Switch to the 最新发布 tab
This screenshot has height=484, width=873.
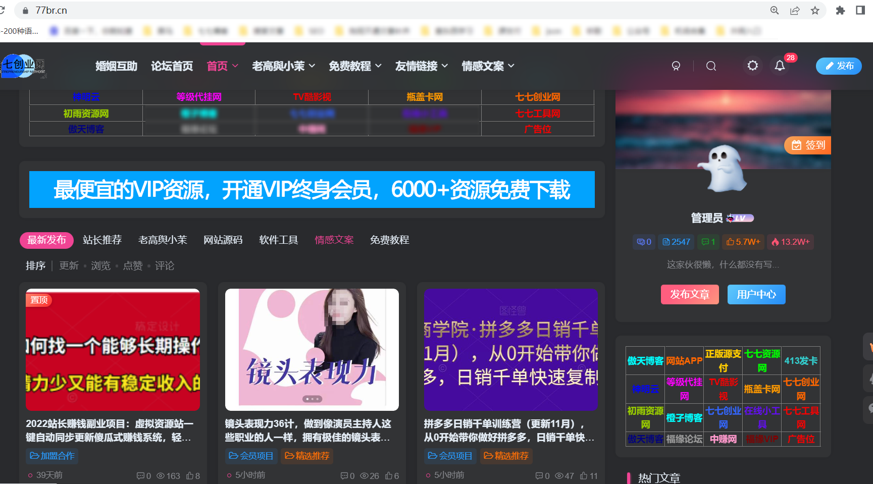[x=46, y=240]
